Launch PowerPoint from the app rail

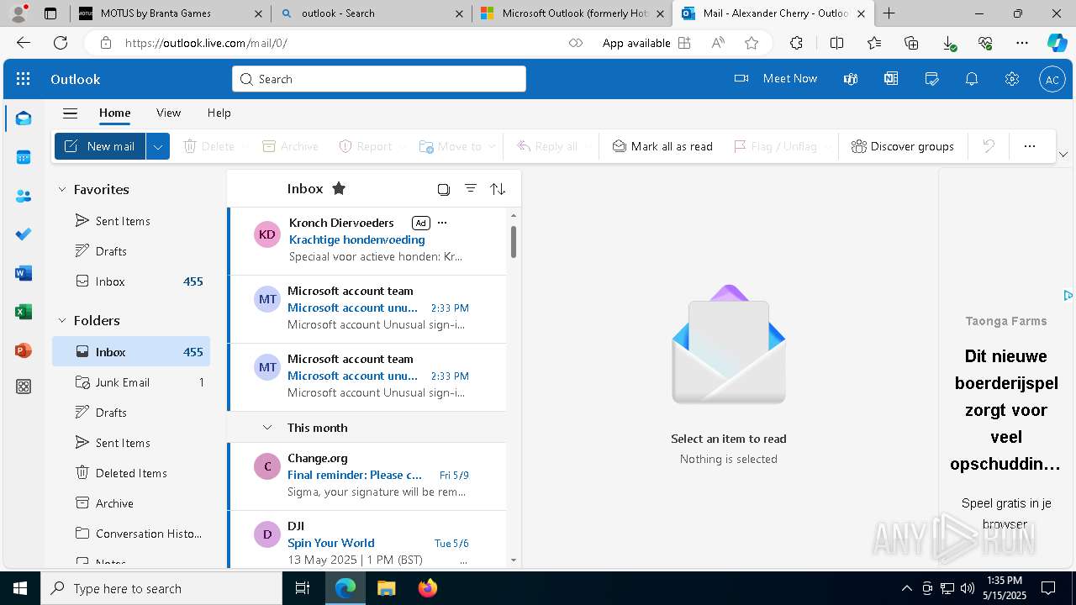point(24,350)
